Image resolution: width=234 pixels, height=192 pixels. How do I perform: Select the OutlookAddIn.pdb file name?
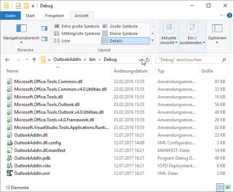coord(32,158)
